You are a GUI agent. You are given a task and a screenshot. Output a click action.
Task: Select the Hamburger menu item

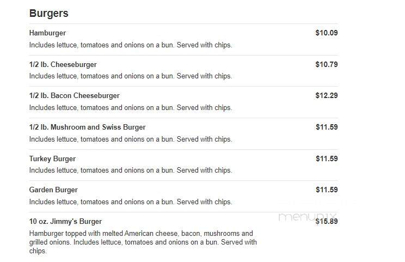(x=47, y=33)
